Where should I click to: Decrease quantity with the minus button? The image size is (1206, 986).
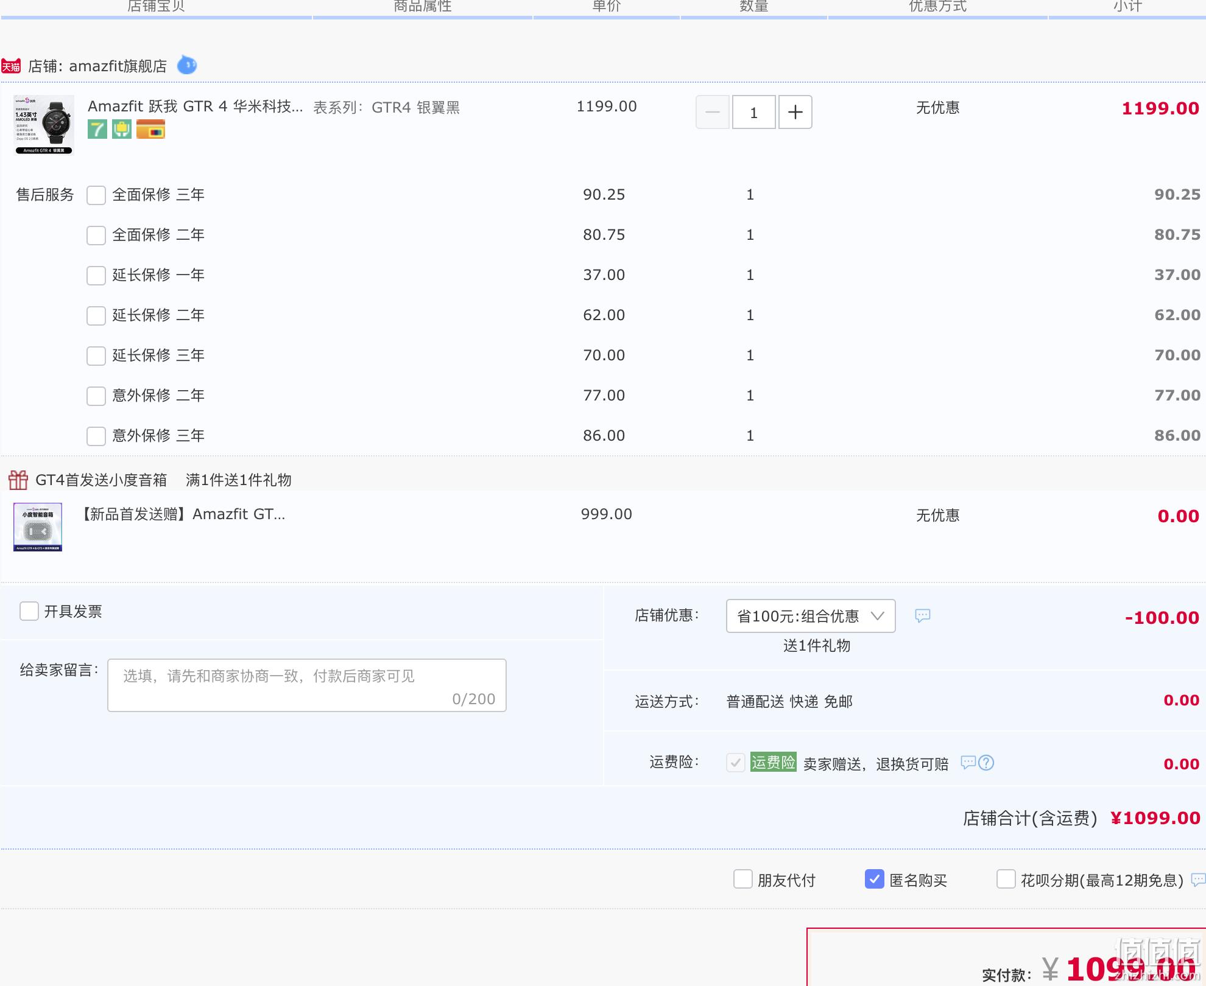[713, 112]
